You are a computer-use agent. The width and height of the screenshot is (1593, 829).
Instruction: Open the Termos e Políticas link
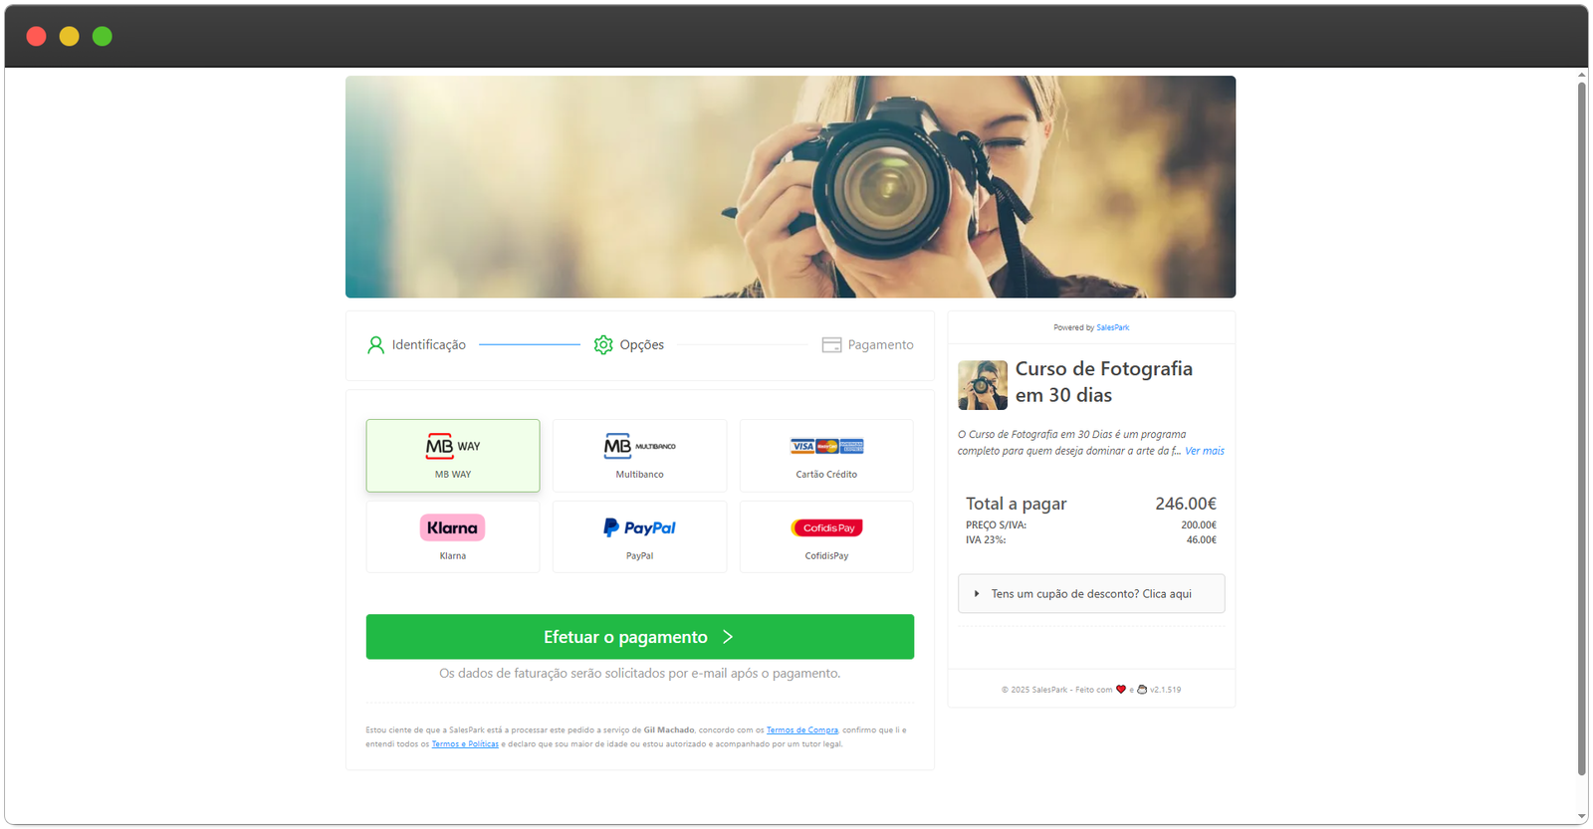pos(465,744)
